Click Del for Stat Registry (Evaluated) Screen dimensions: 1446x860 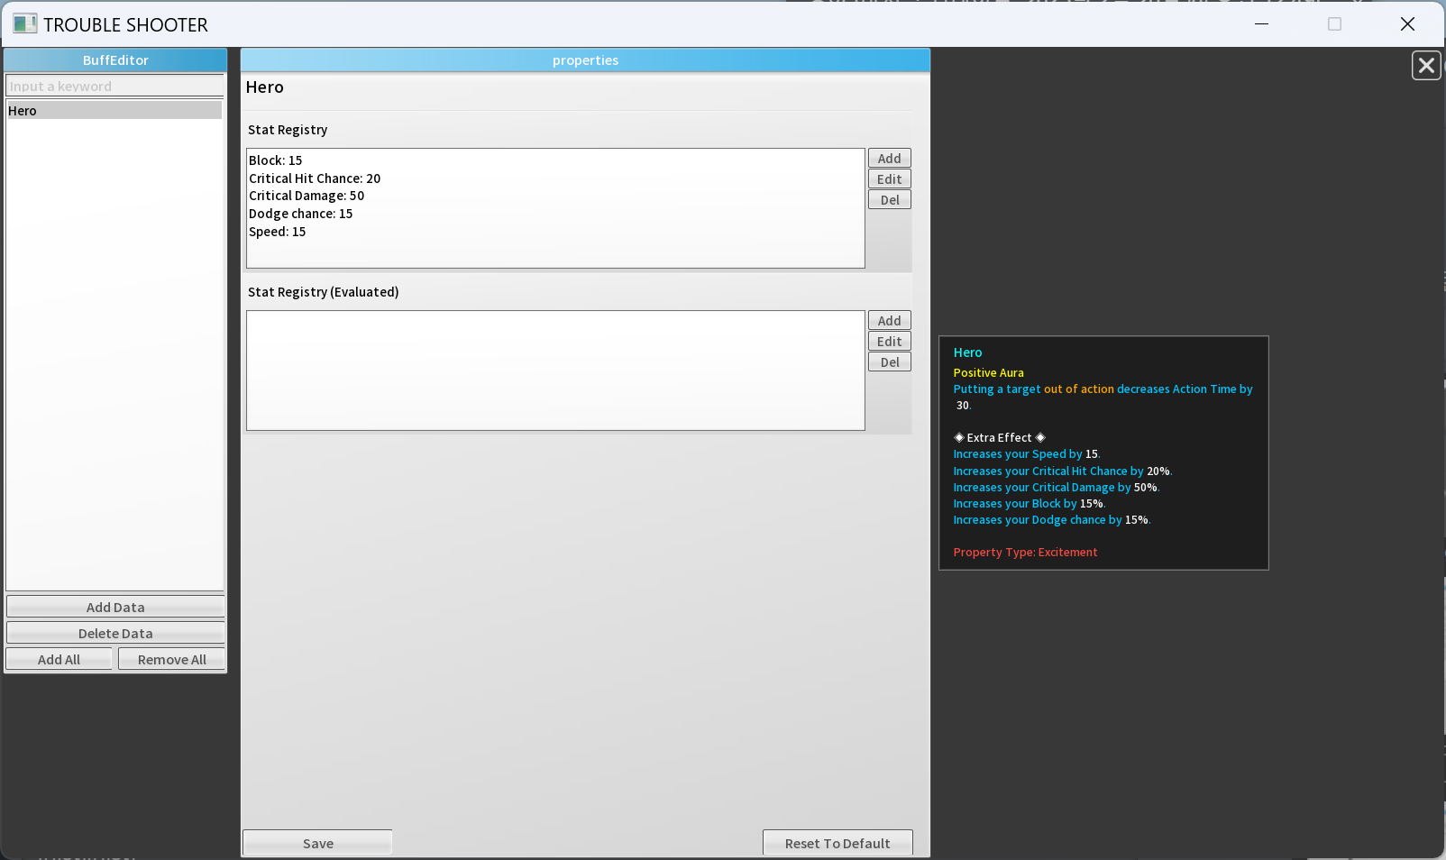point(889,362)
